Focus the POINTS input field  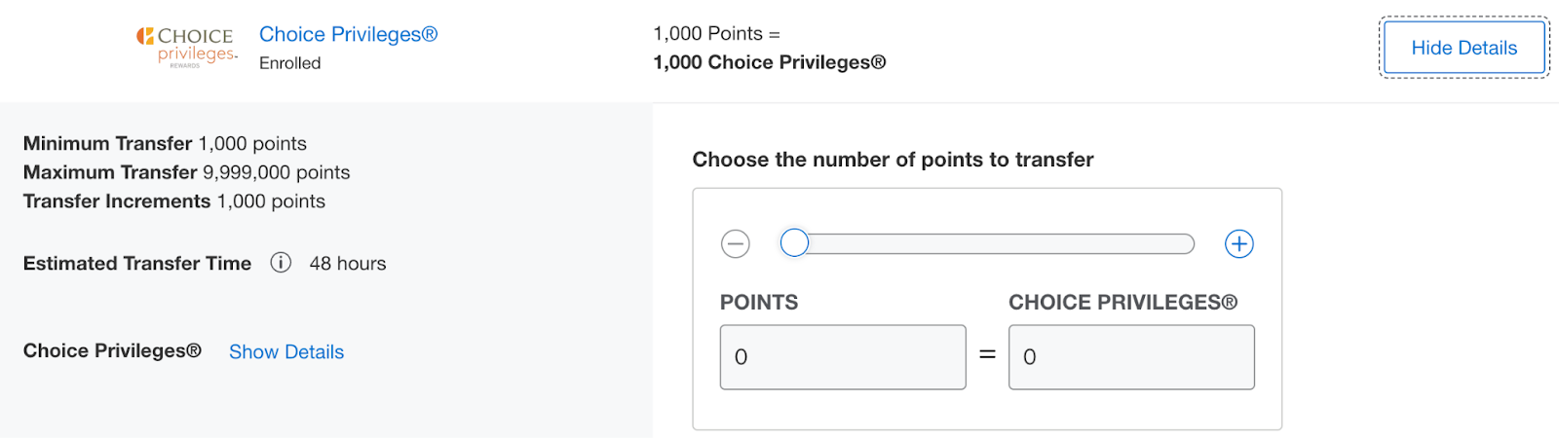click(843, 357)
